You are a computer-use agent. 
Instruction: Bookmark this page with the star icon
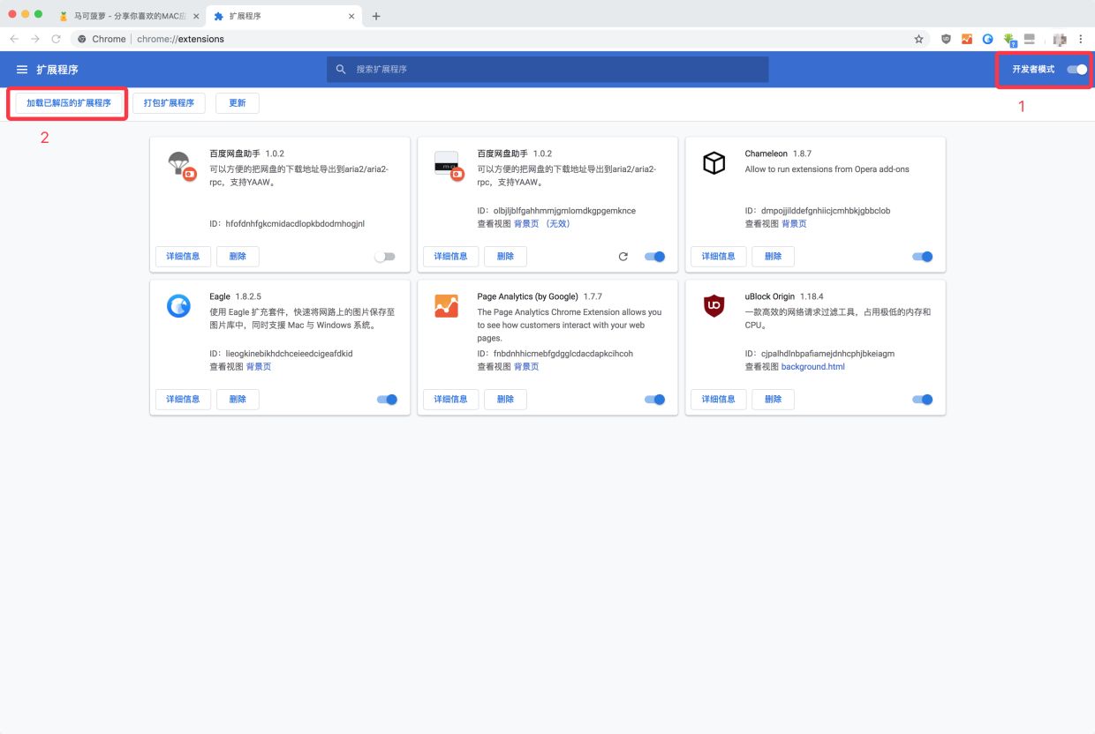(x=918, y=39)
